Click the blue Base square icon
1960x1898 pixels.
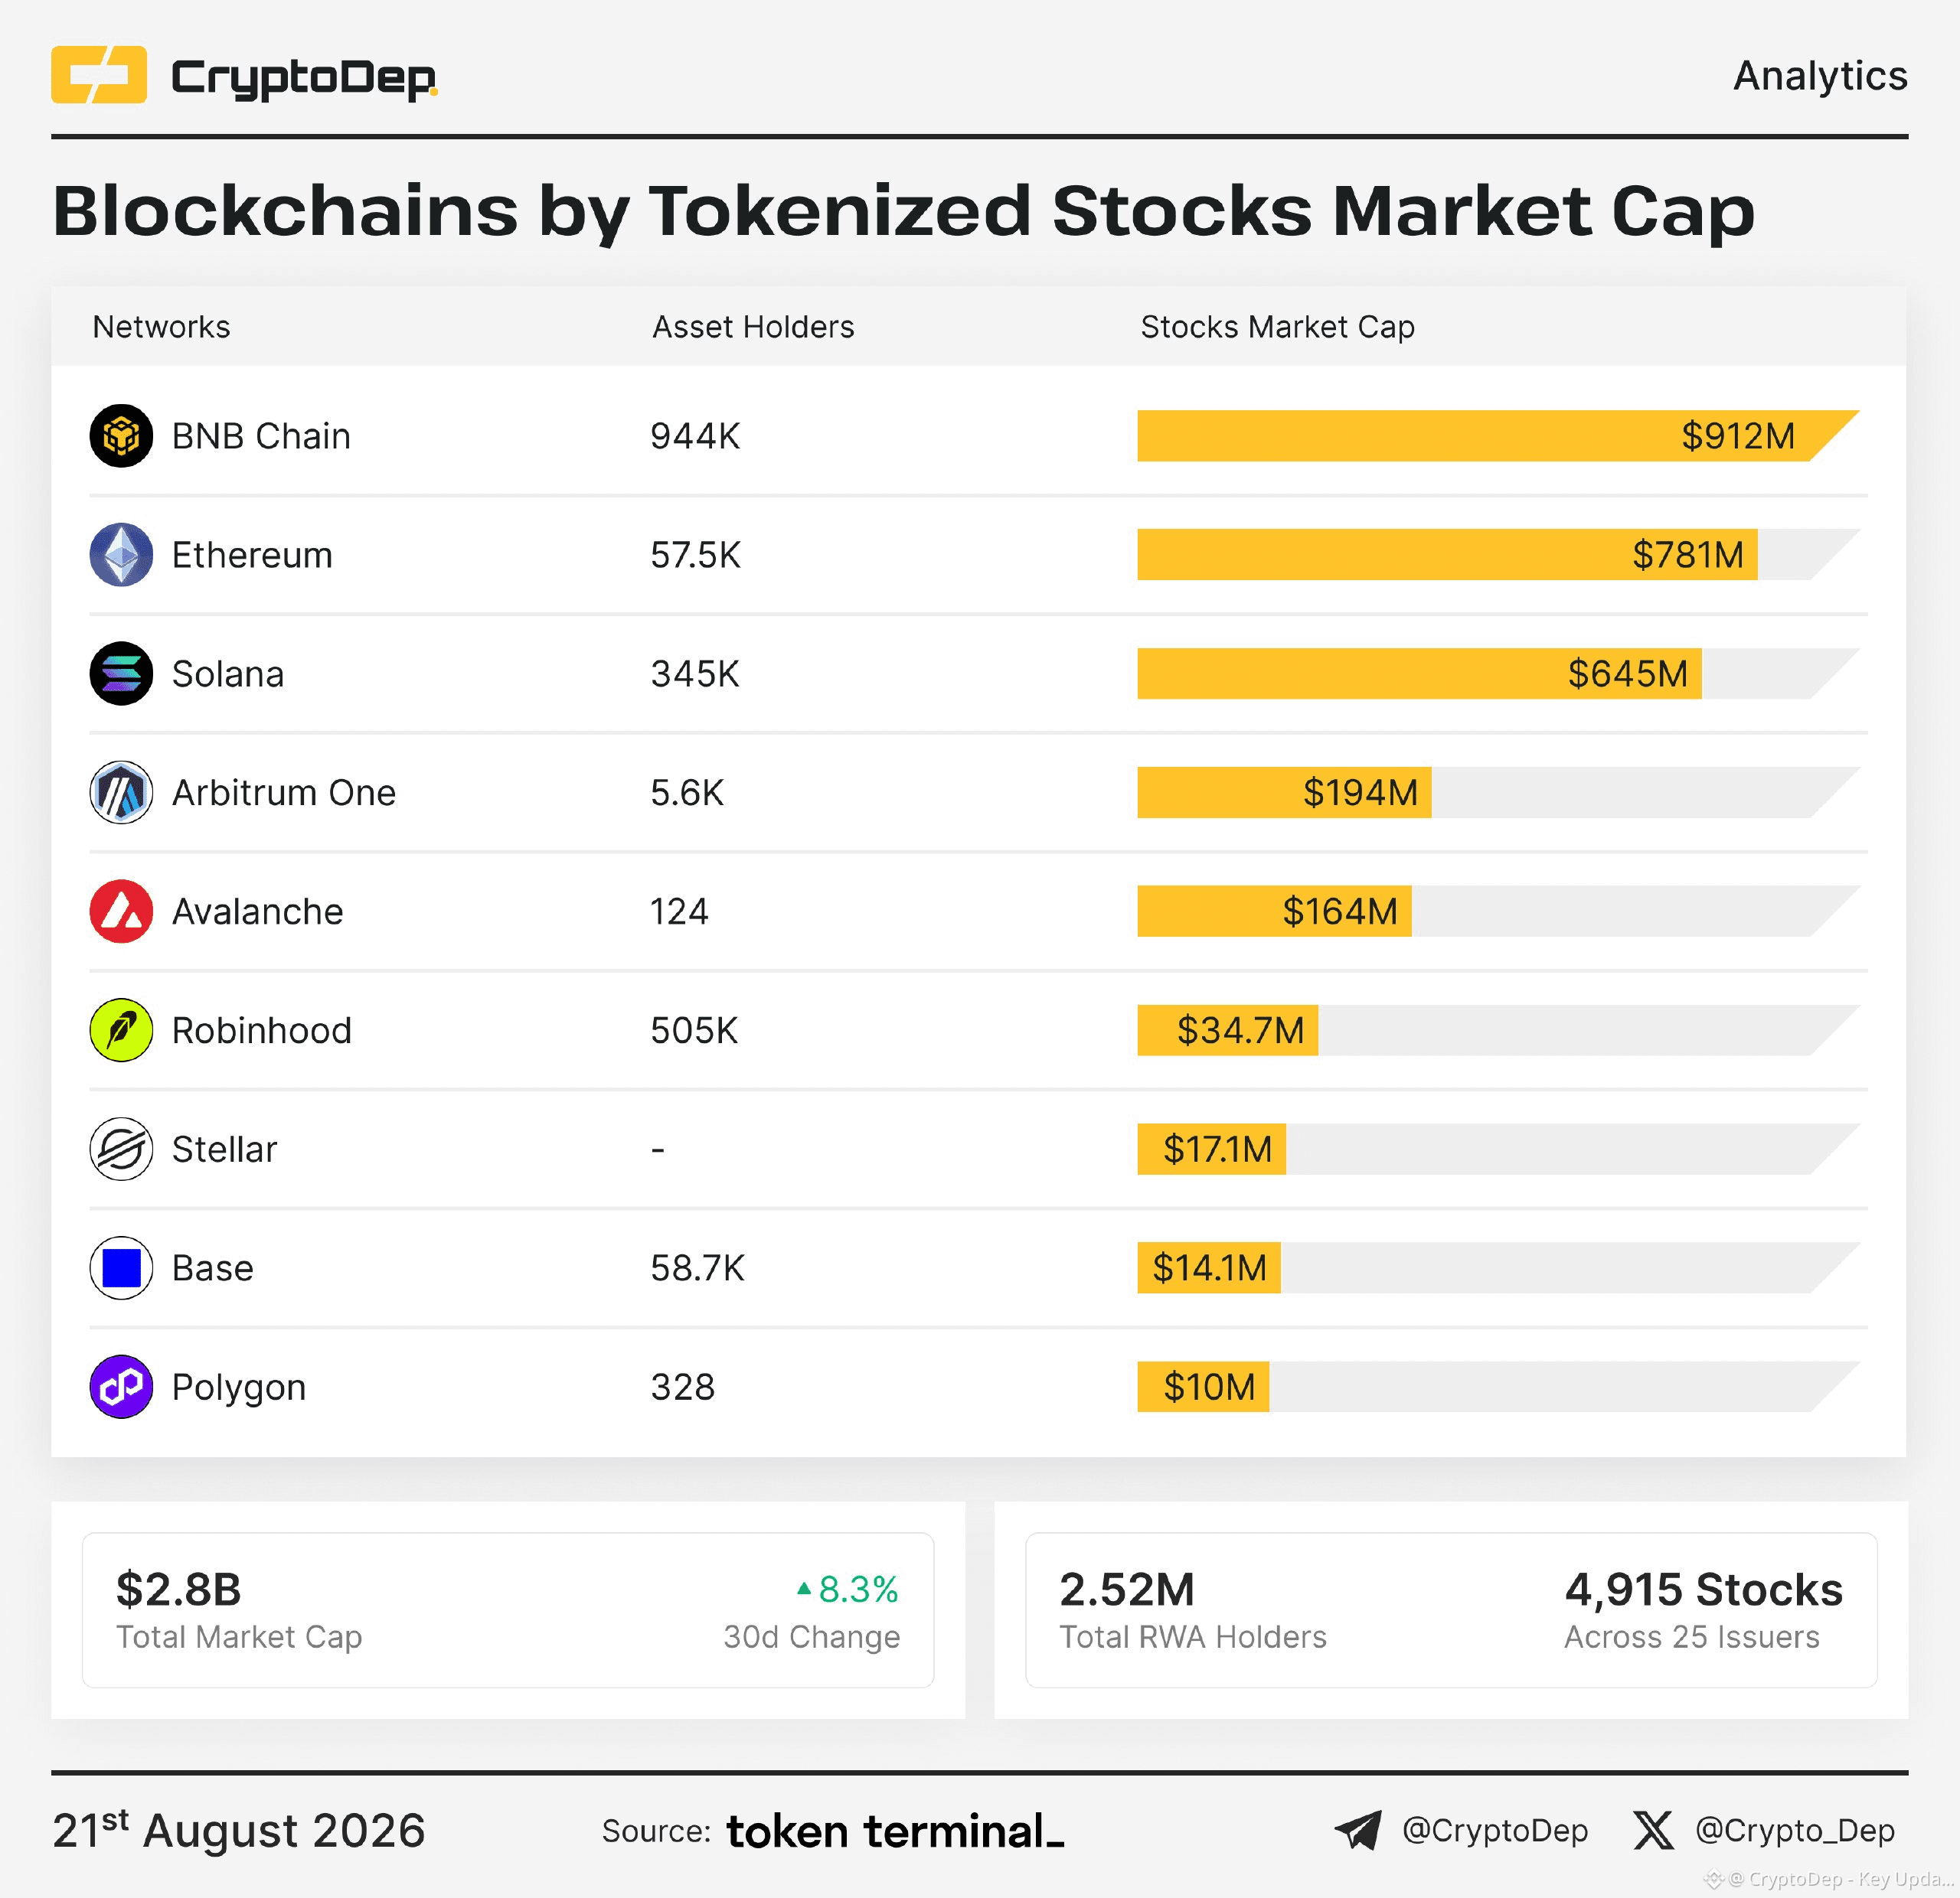121,1268
